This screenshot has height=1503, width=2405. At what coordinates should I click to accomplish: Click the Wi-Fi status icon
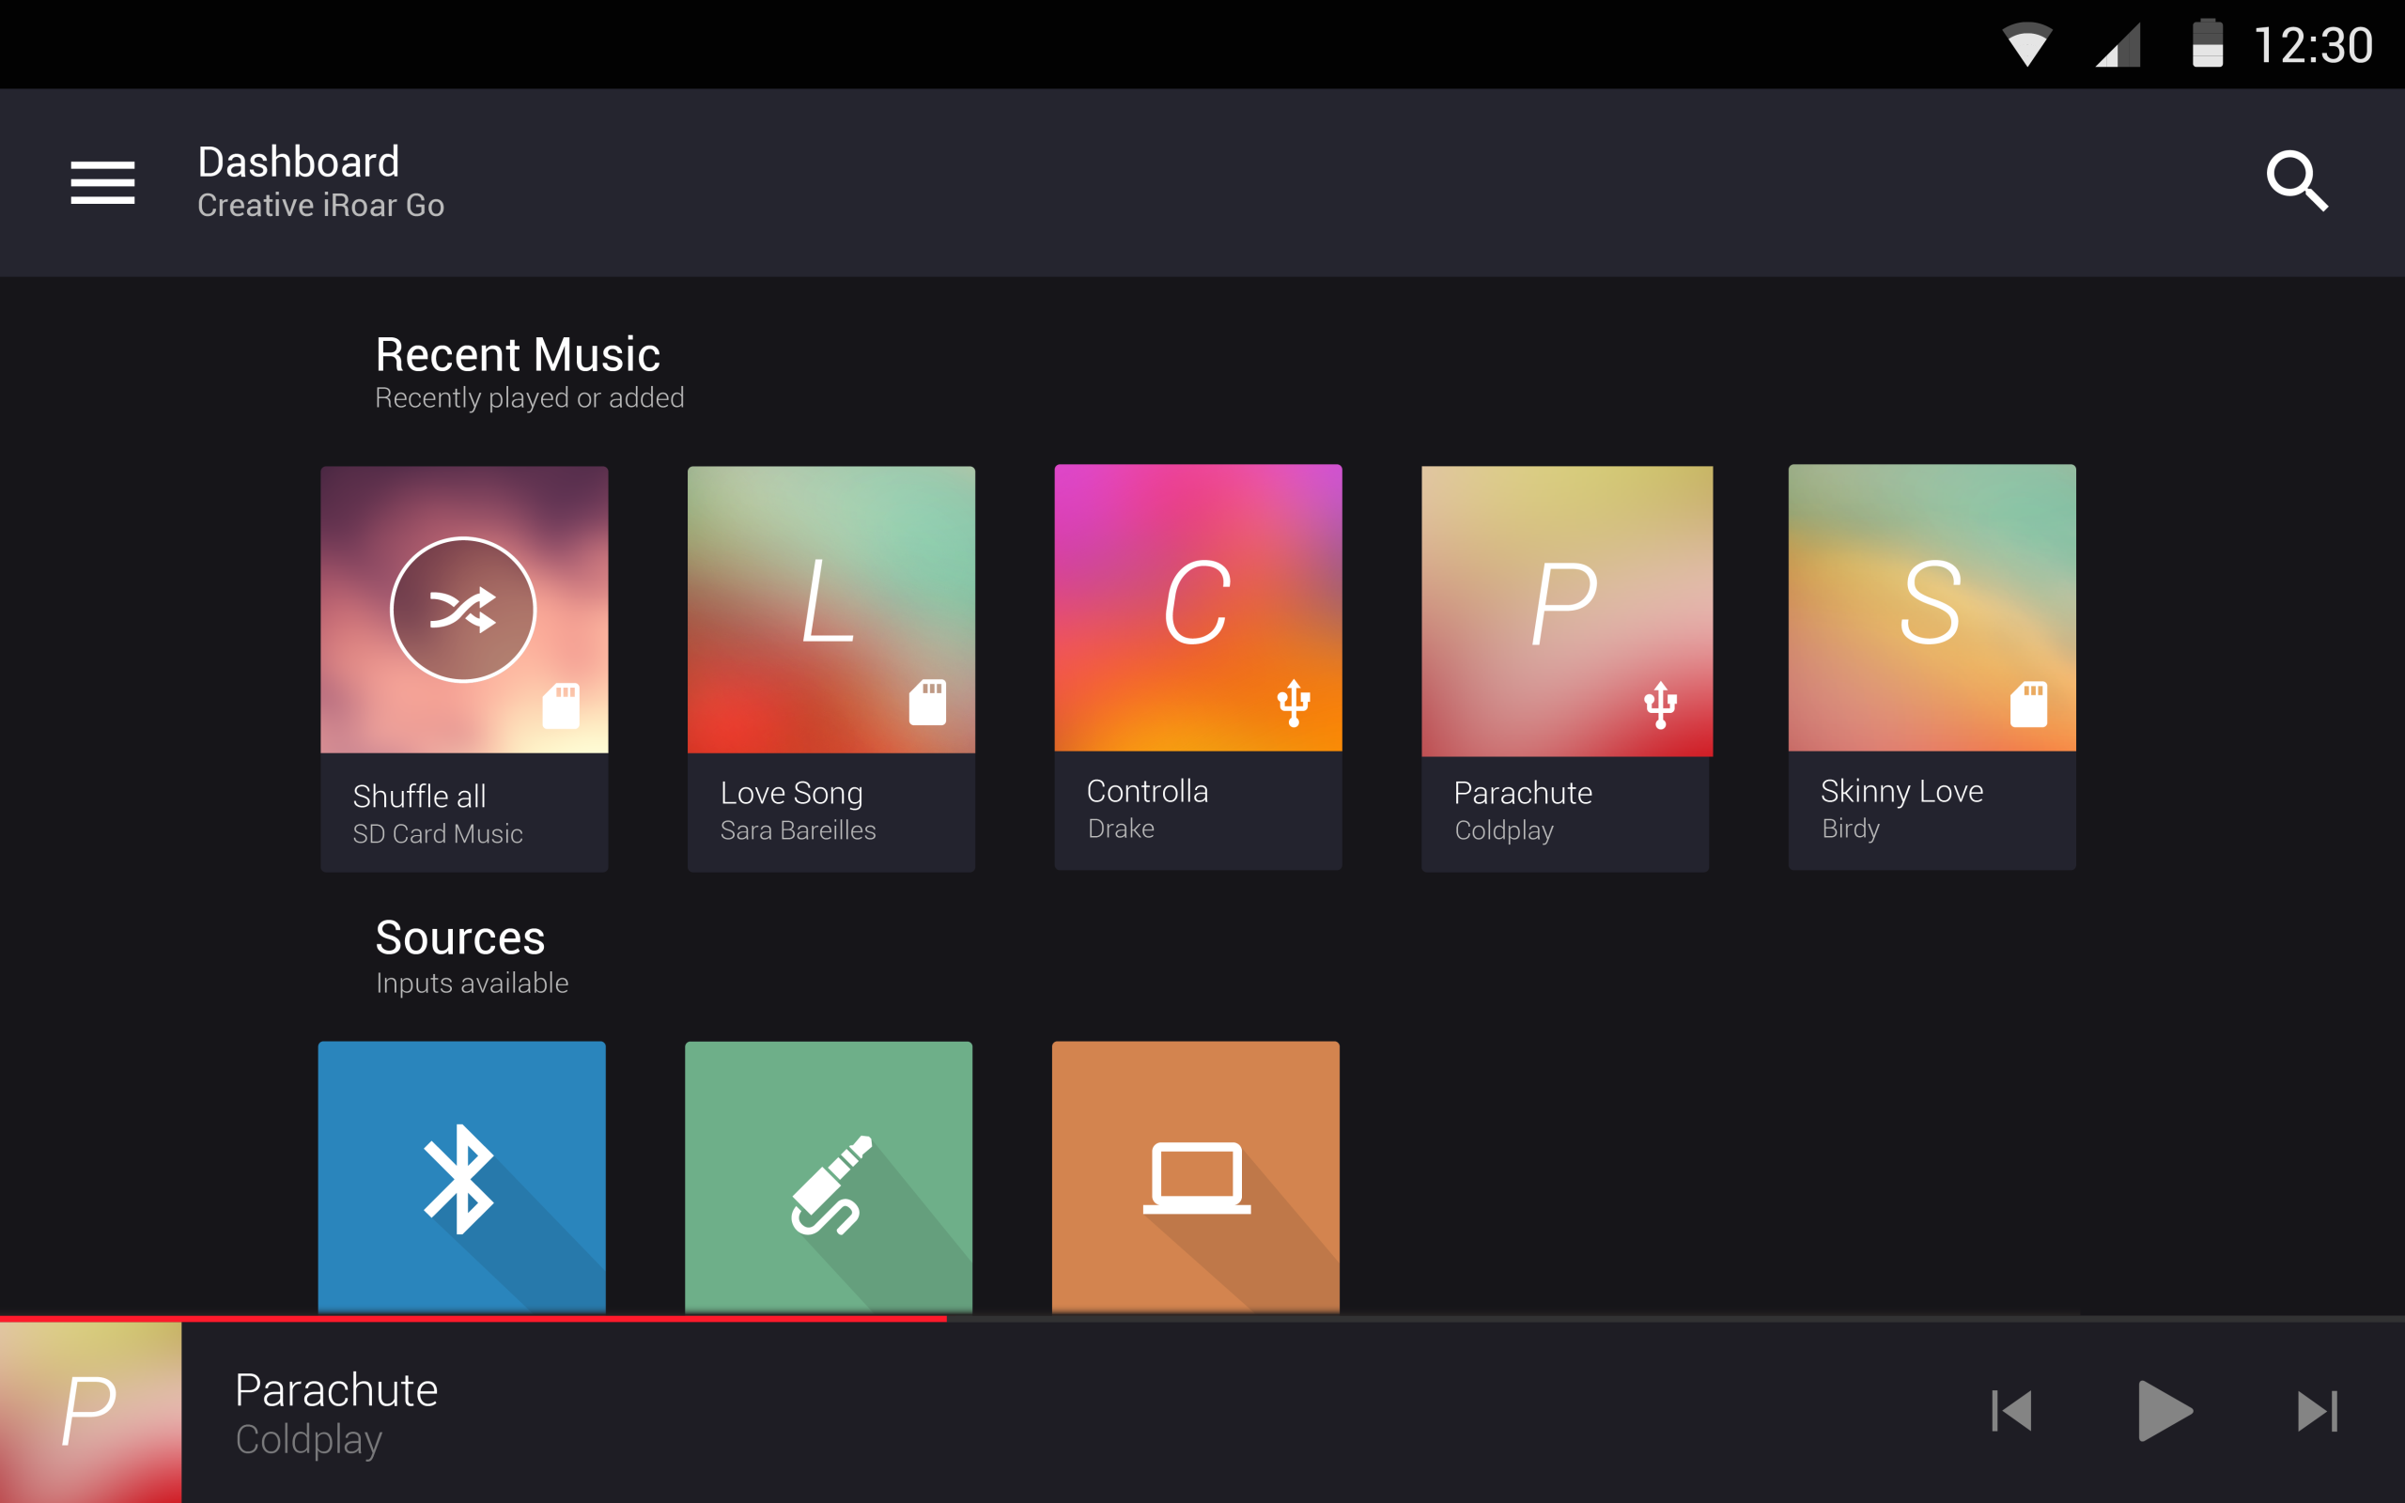coord(2026,45)
